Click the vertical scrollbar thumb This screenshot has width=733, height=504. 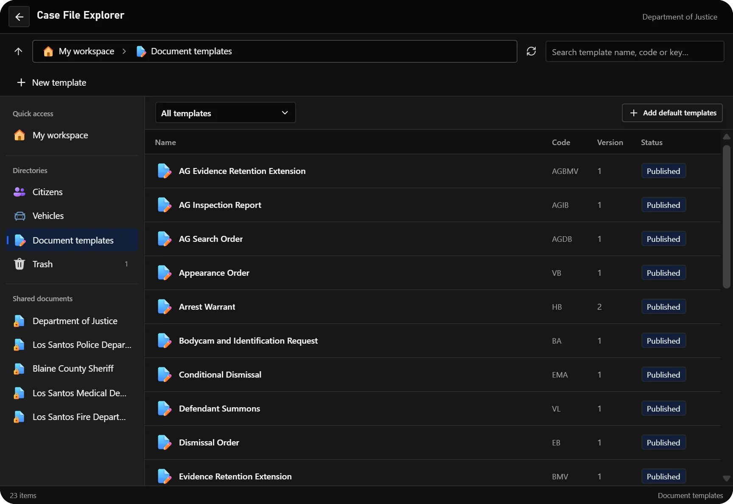[x=727, y=217]
